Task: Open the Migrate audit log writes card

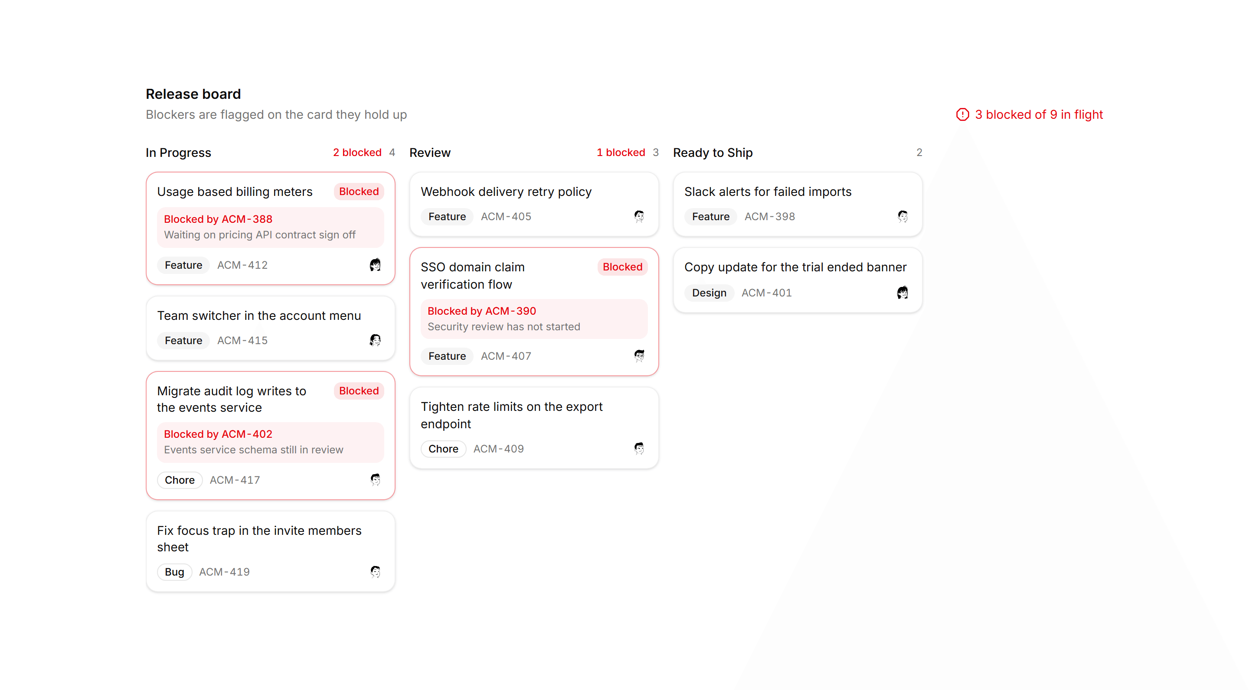Action: [270, 436]
